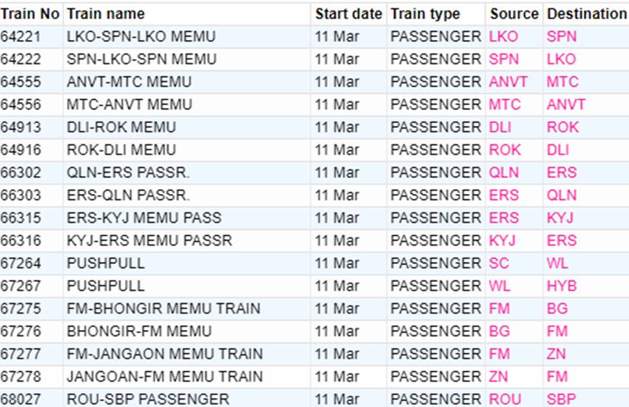Open the SBP destination link
Viewport: 629px width, 407px height.
click(561, 399)
